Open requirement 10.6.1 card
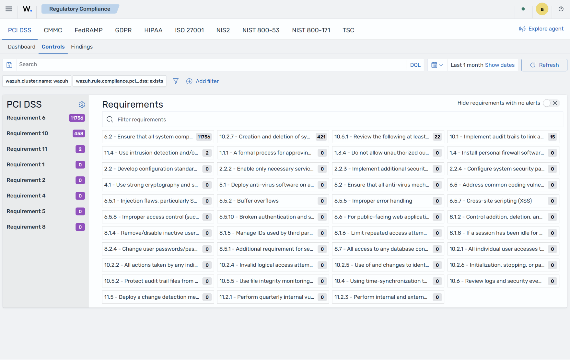 point(388,137)
